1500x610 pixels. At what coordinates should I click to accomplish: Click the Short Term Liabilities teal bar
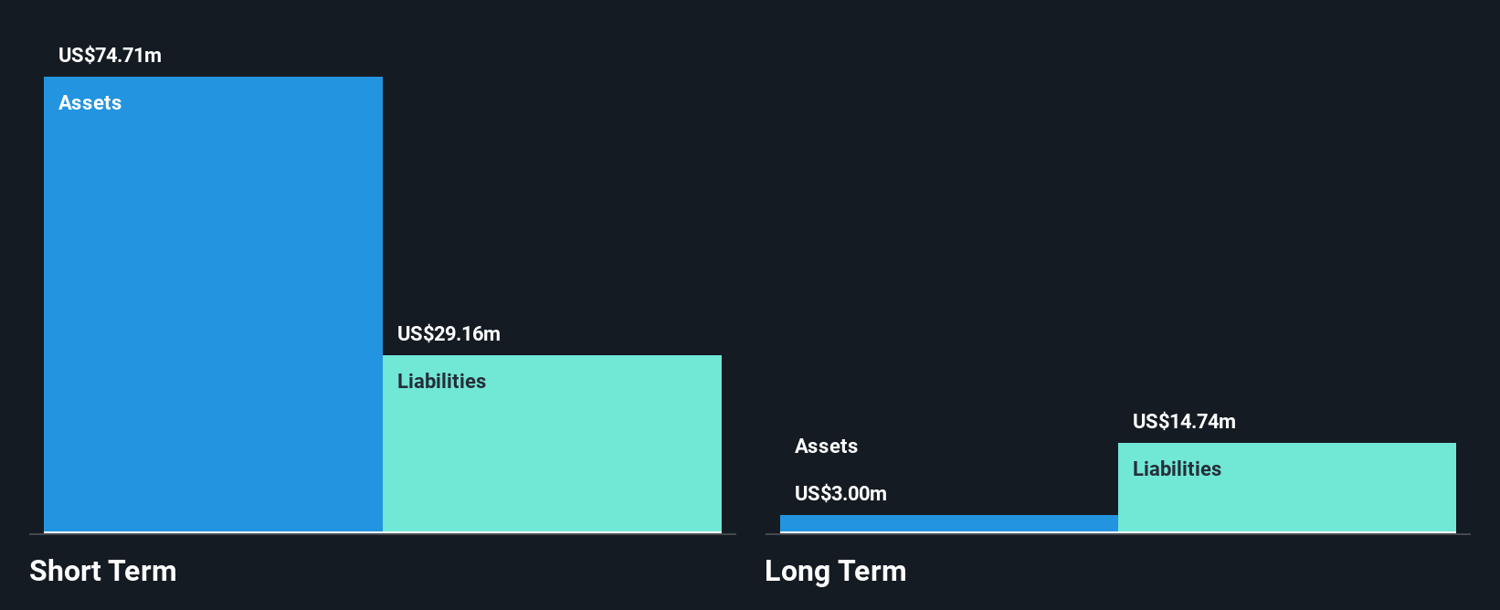[x=552, y=443]
